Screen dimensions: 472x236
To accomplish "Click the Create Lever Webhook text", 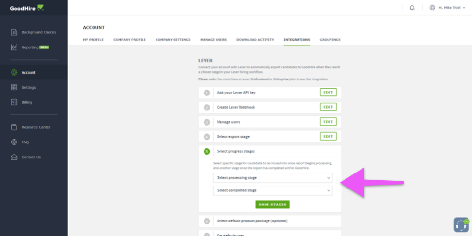I will point(236,107).
